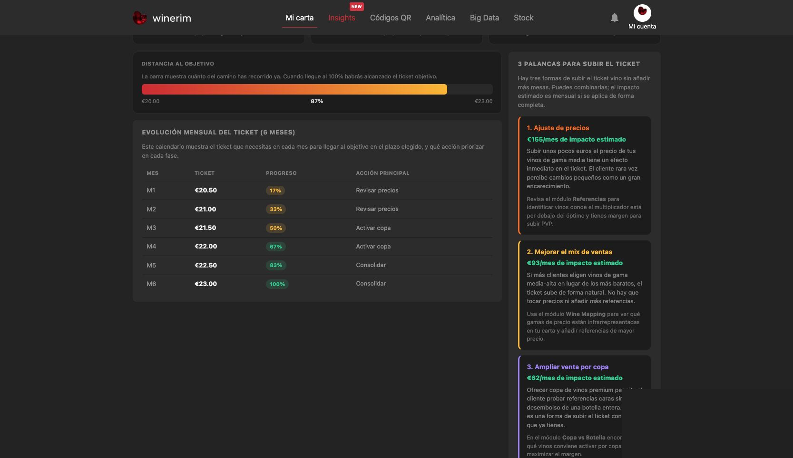Select the M6 month cell

tap(151, 284)
